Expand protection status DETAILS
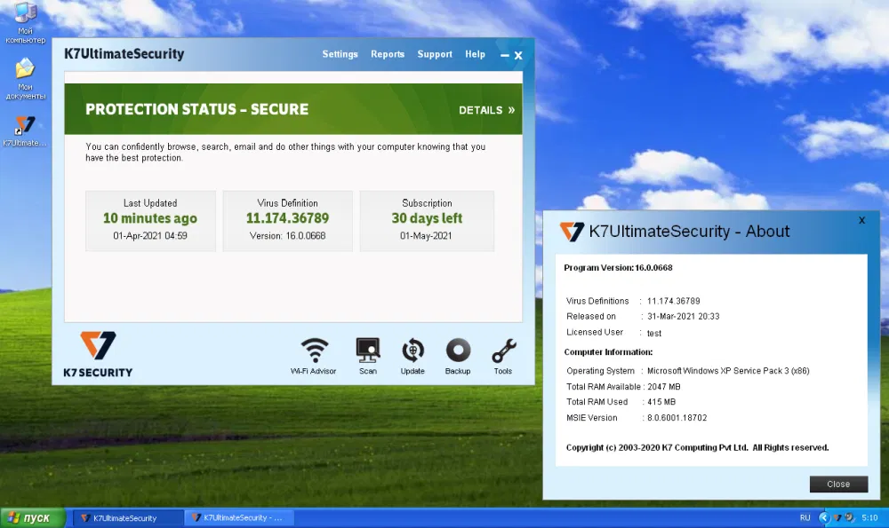The height and width of the screenshot is (528, 889). 486,110
